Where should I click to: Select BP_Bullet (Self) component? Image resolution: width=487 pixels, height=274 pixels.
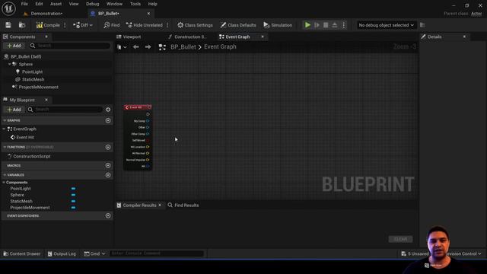(x=26, y=56)
